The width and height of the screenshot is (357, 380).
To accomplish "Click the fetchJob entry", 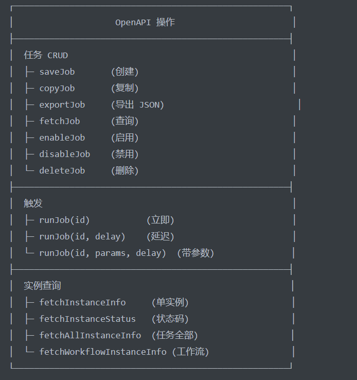I will [60, 121].
